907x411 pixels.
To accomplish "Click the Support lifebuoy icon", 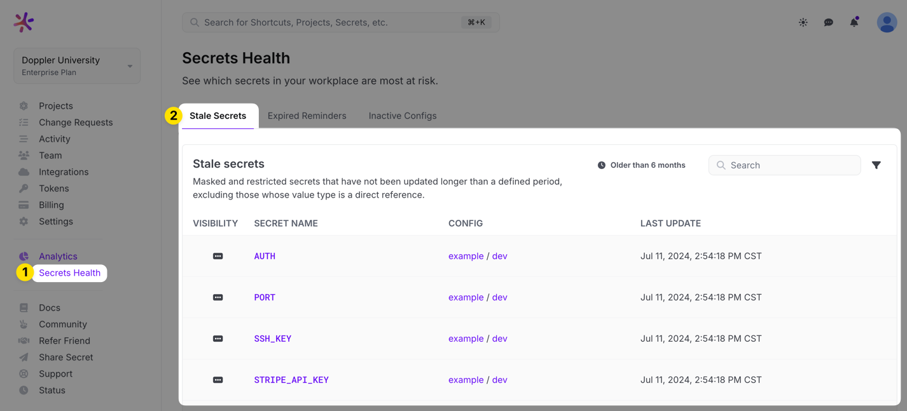I will pyautogui.click(x=24, y=374).
